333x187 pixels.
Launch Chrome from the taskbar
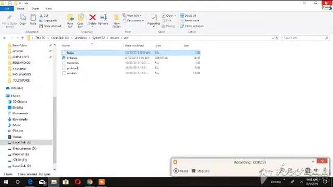pyautogui.click(x=89, y=182)
